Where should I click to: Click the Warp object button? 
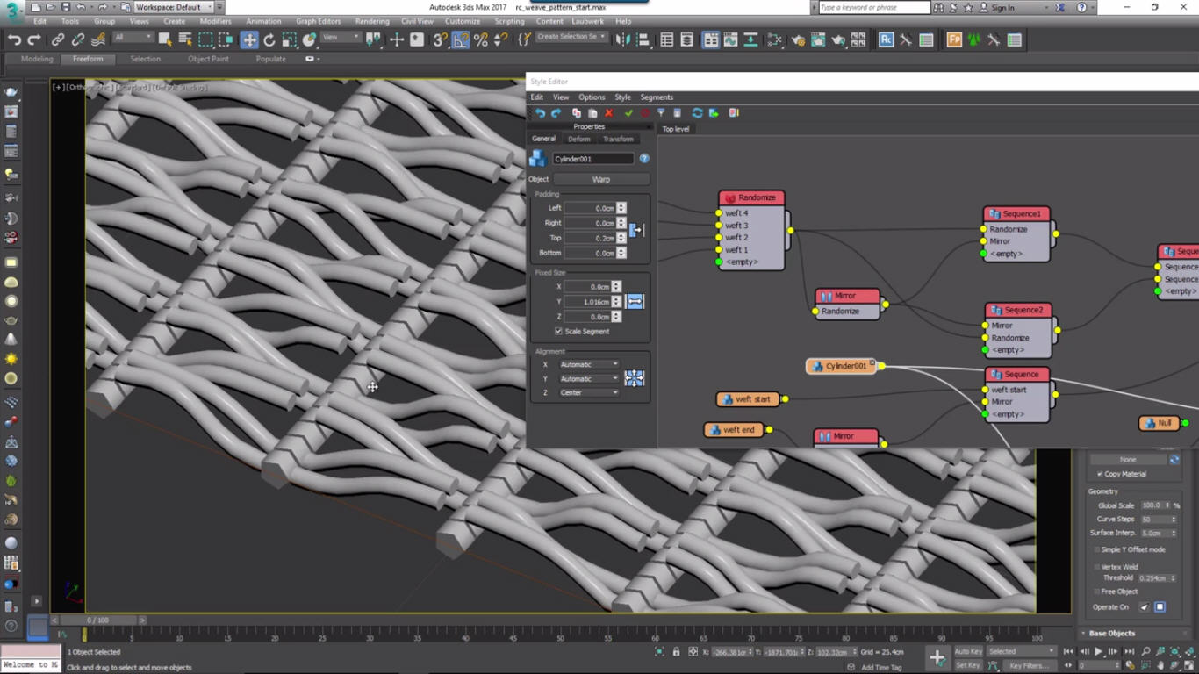[x=601, y=178]
